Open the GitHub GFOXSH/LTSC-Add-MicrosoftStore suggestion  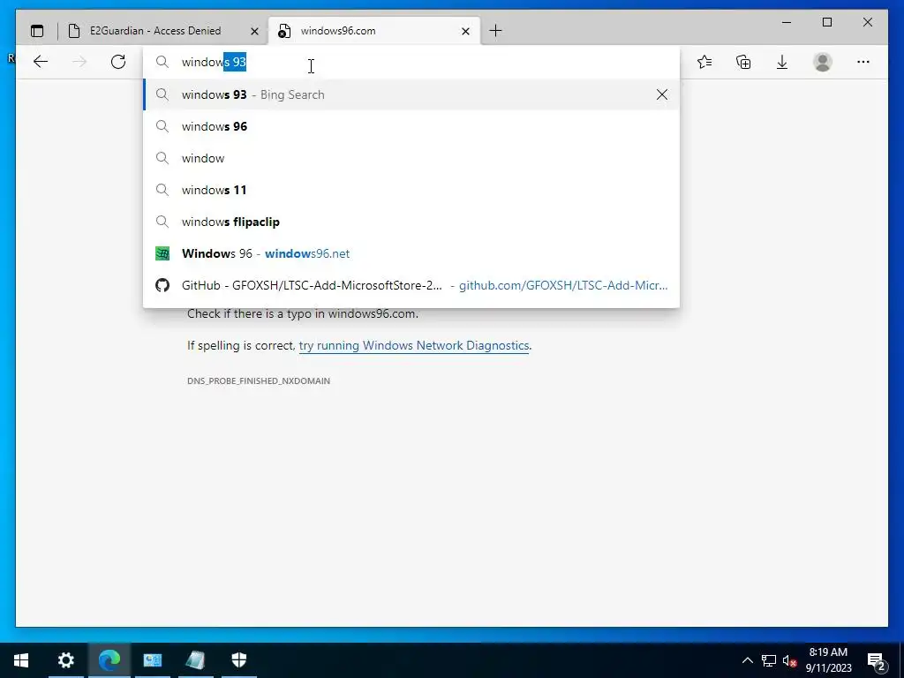point(411,285)
